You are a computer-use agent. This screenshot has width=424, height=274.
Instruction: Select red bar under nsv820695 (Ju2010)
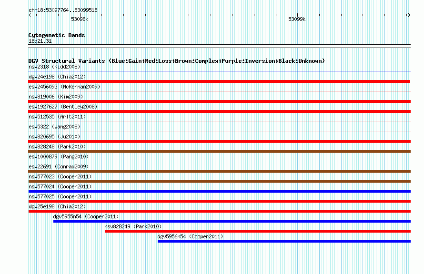tap(219, 141)
